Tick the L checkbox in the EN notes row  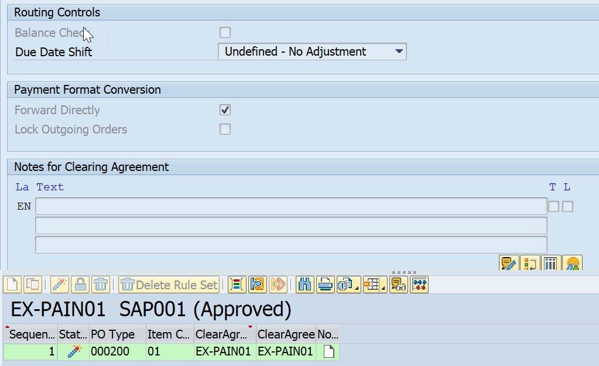(568, 206)
